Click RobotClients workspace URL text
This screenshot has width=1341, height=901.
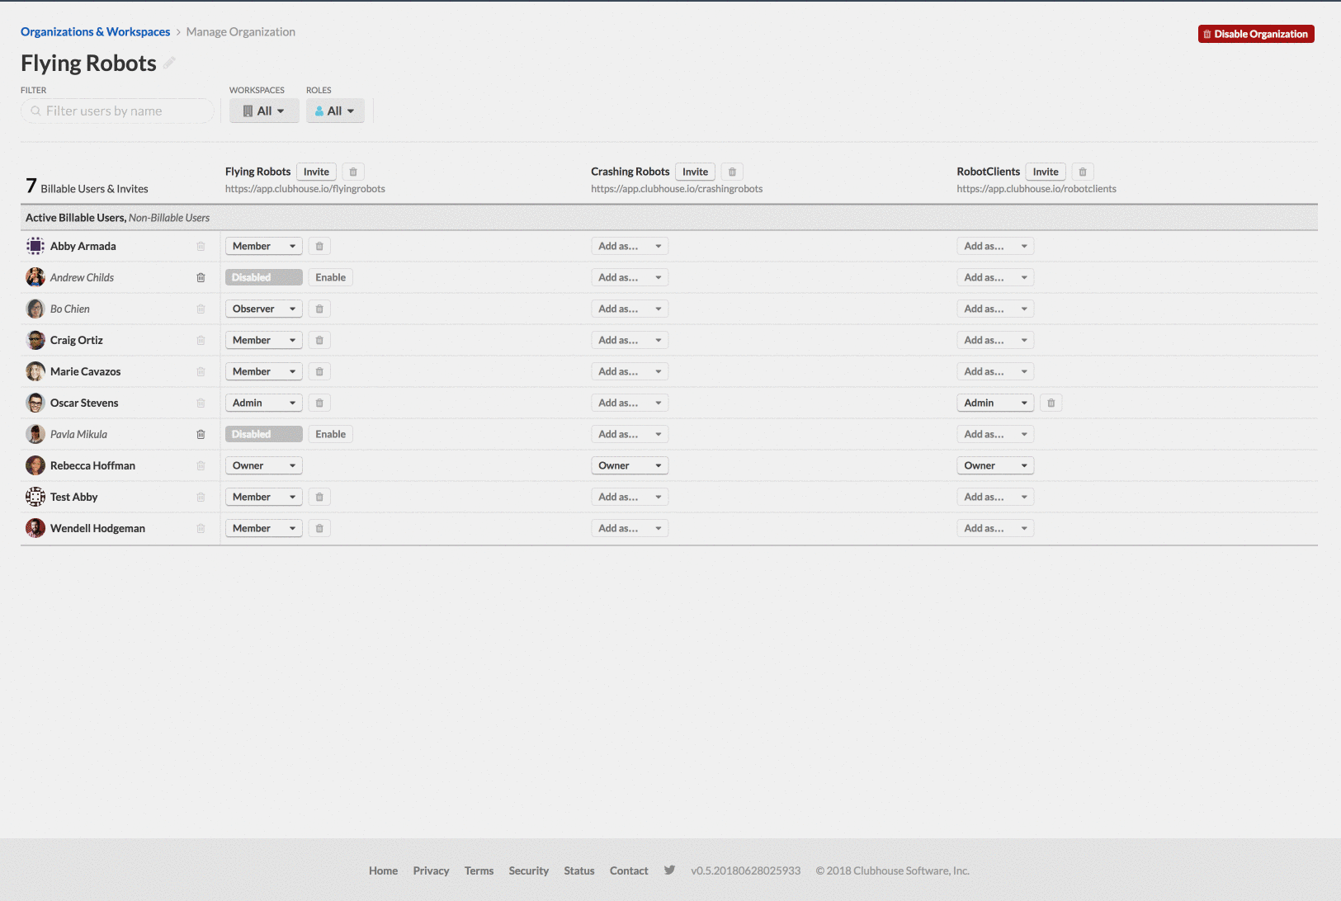[x=1036, y=189]
